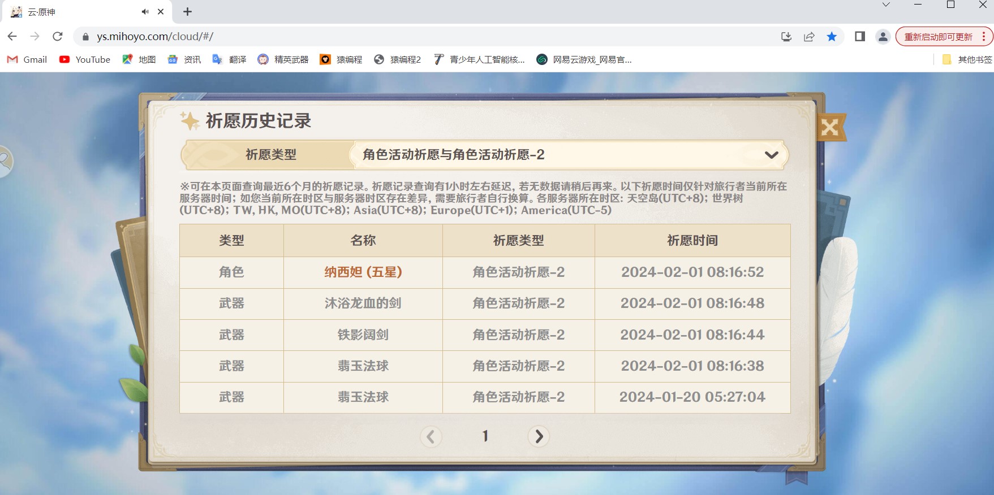Open the 精英武器 bookmark
This screenshot has width=994, height=495.
click(283, 59)
